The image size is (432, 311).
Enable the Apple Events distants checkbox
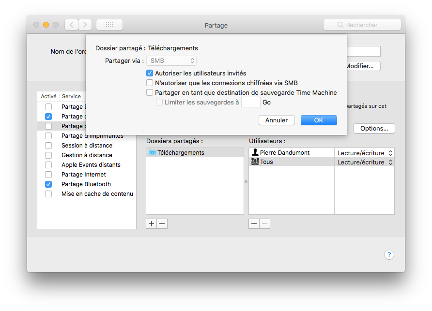[48, 164]
